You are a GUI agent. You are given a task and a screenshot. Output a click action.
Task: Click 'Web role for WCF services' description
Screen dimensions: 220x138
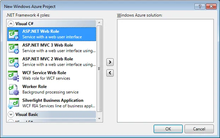[x=46, y=78]
